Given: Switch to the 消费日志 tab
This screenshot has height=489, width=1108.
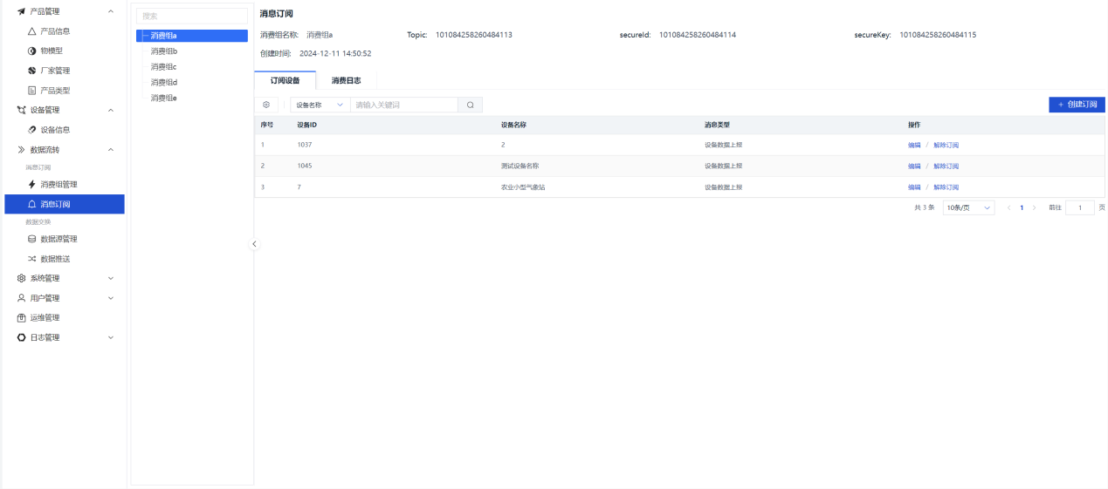Looking at the screenshot, I should point(346,80).
